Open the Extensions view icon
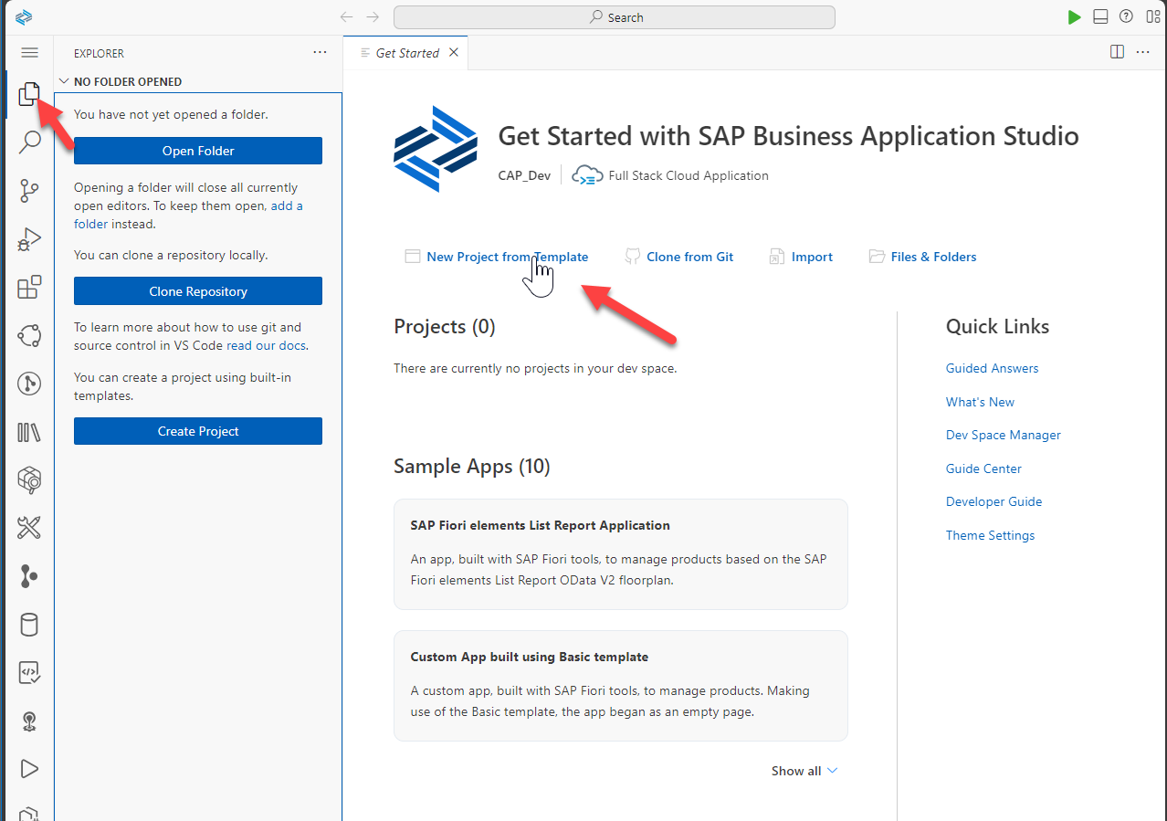Viewport: 1167px width, 821px height. [29, 288]
